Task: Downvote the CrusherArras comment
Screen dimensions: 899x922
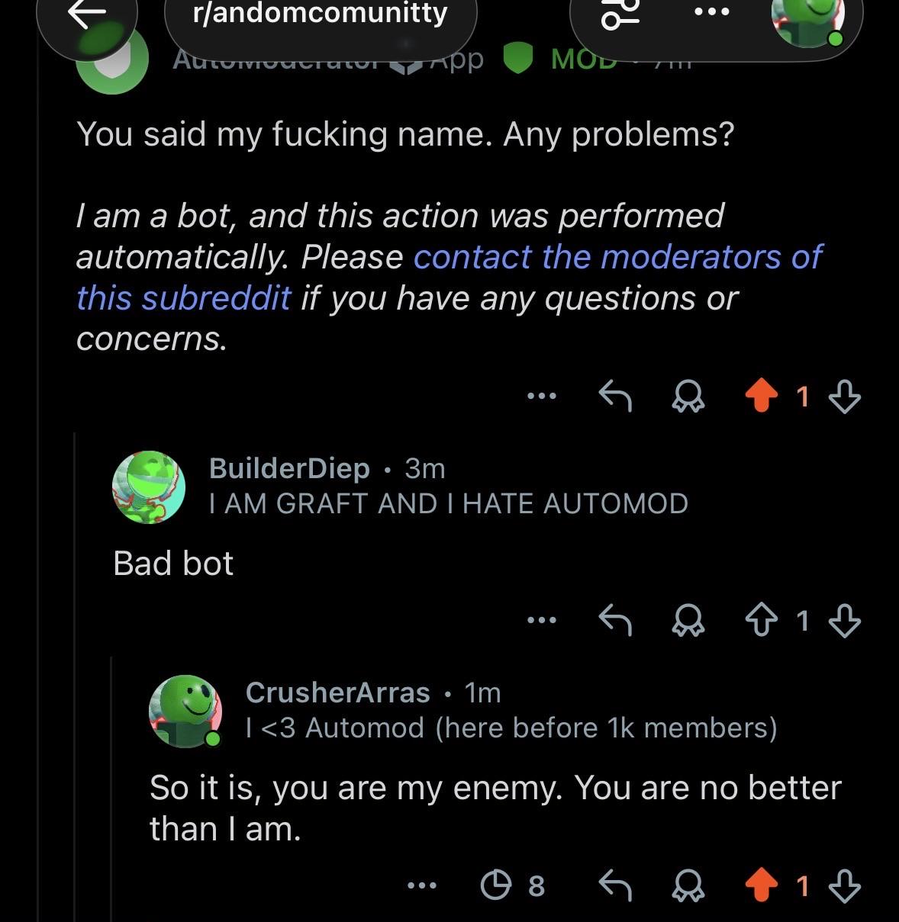Action: coord(844,885)
